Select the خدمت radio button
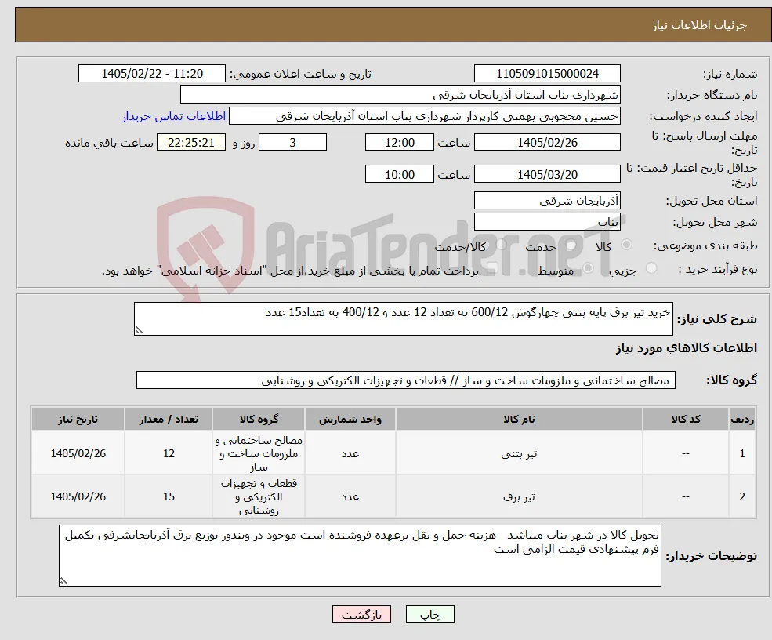Screen dimensions: 772x640 tap(571, 245)
